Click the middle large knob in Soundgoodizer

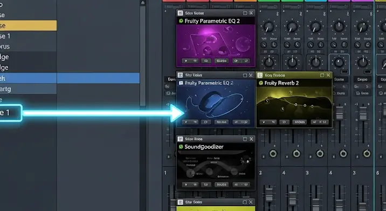tap(210, 171)
